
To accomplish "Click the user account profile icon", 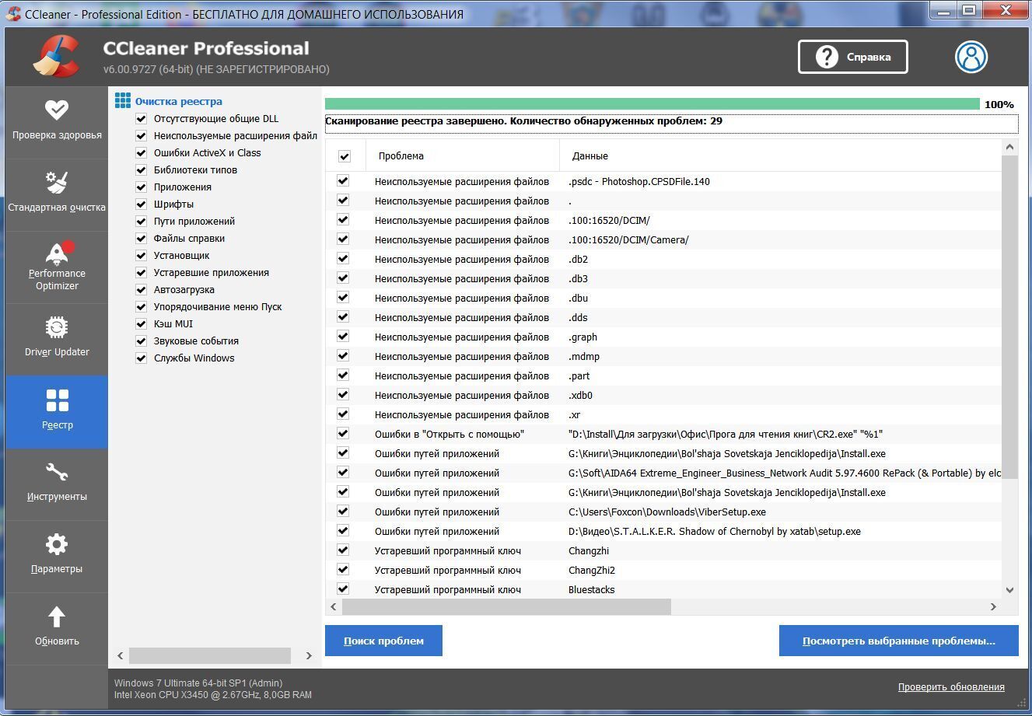I will click(971, 57).
